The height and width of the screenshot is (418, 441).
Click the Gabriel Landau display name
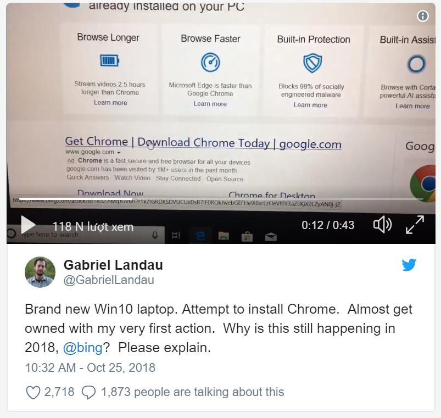113,265
